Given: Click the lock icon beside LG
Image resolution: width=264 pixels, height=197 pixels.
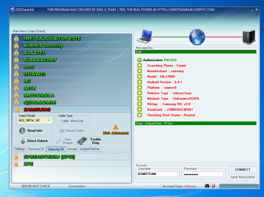Looking at the screenshot, I should pyautogui.click(x=16, y=81).
